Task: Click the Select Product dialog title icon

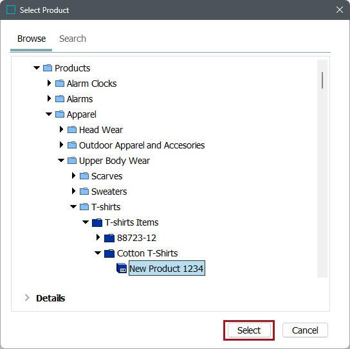Action: pyautogui.click(x=11, y=10)
